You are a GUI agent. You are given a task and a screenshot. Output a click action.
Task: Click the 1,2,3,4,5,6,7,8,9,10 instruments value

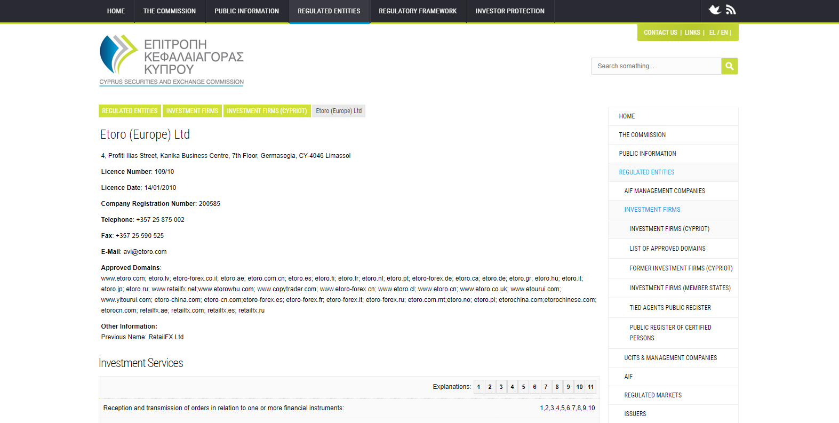click(x=568, y=408)
